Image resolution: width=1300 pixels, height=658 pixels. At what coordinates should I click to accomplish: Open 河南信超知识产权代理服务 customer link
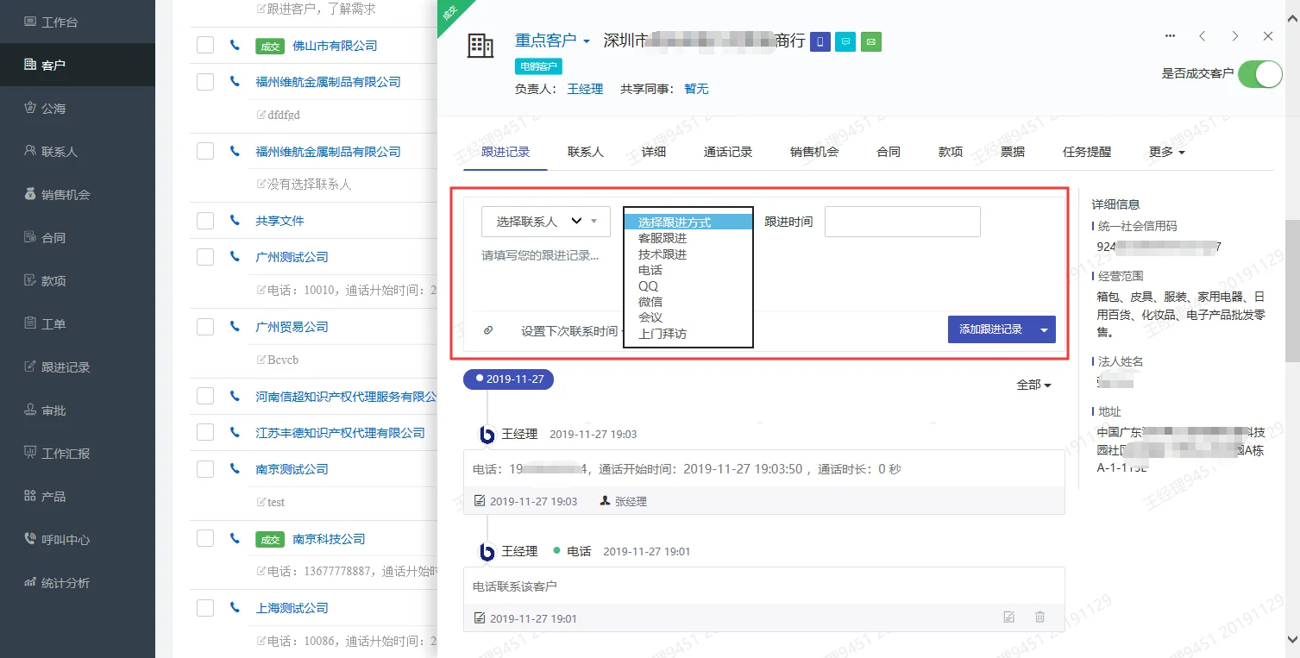coord(347,397)
